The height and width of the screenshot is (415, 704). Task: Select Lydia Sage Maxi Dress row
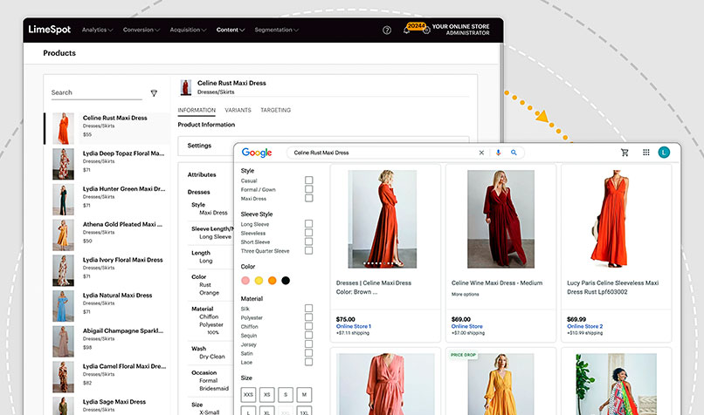[107, 405]
